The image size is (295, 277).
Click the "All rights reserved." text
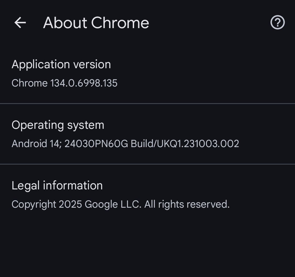click(187, 204)
